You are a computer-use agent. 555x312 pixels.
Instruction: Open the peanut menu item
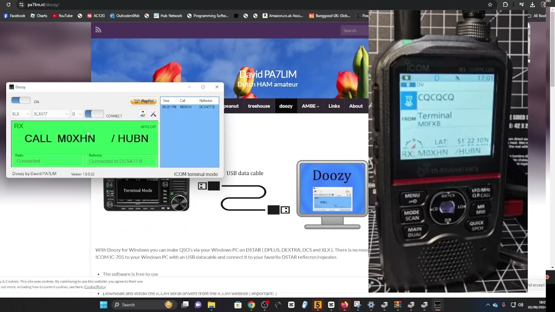232,106
